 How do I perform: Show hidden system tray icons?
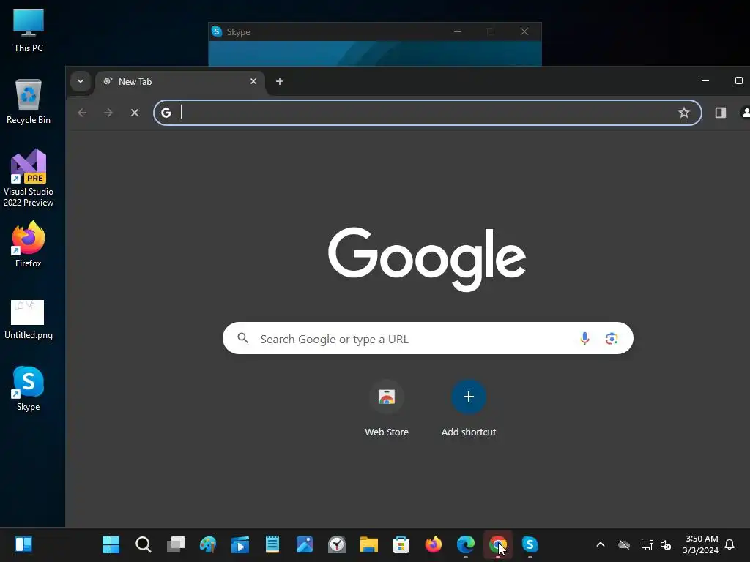(x=601, y=544)
